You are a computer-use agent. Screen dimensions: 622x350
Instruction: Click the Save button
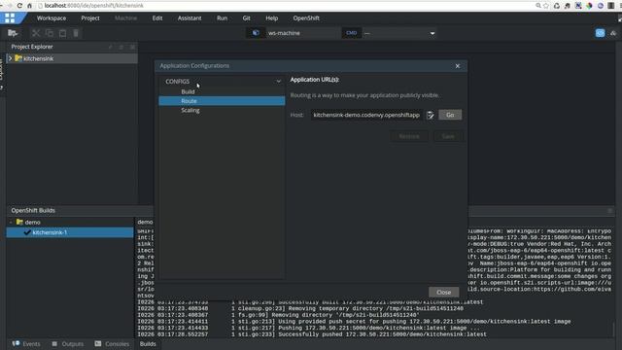(448, 136)
